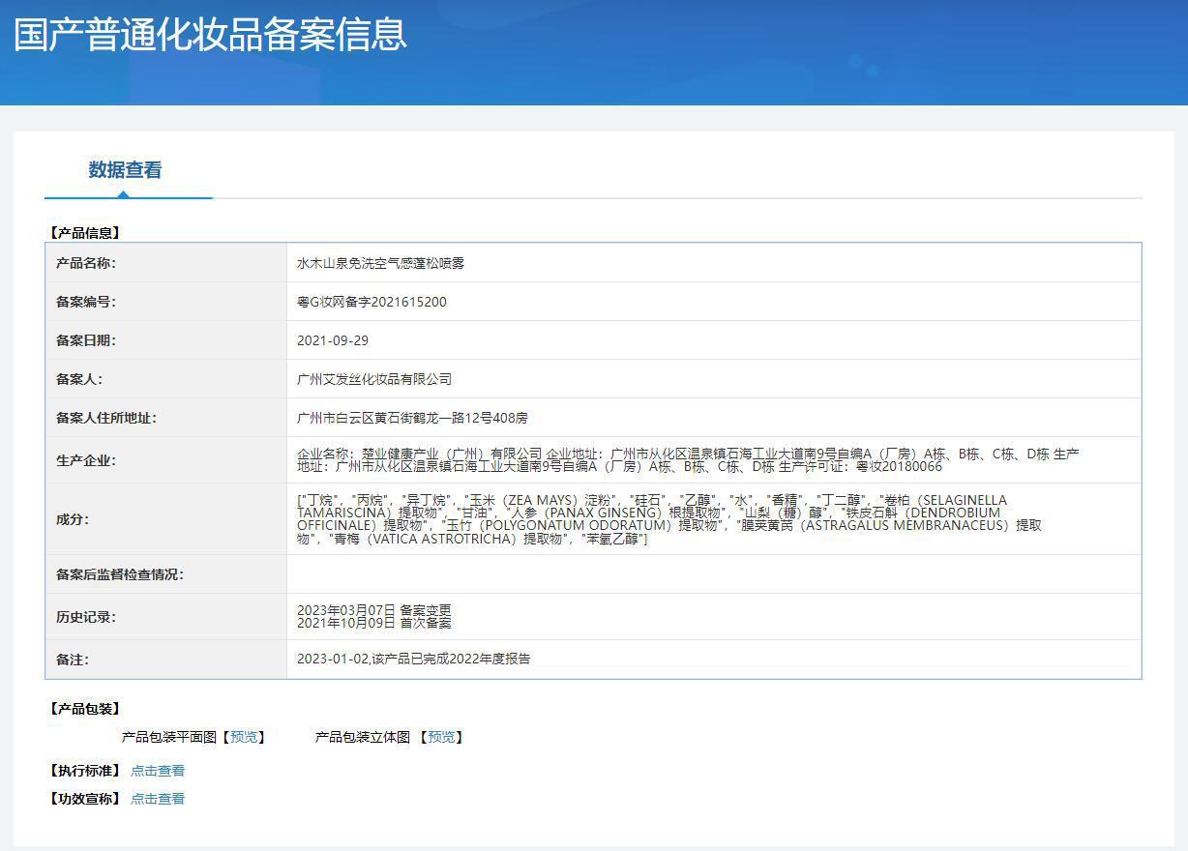Click the 【产品包装】 section header
The height and width of the screenshot is (851, 1188).
(x=85, y=709)
